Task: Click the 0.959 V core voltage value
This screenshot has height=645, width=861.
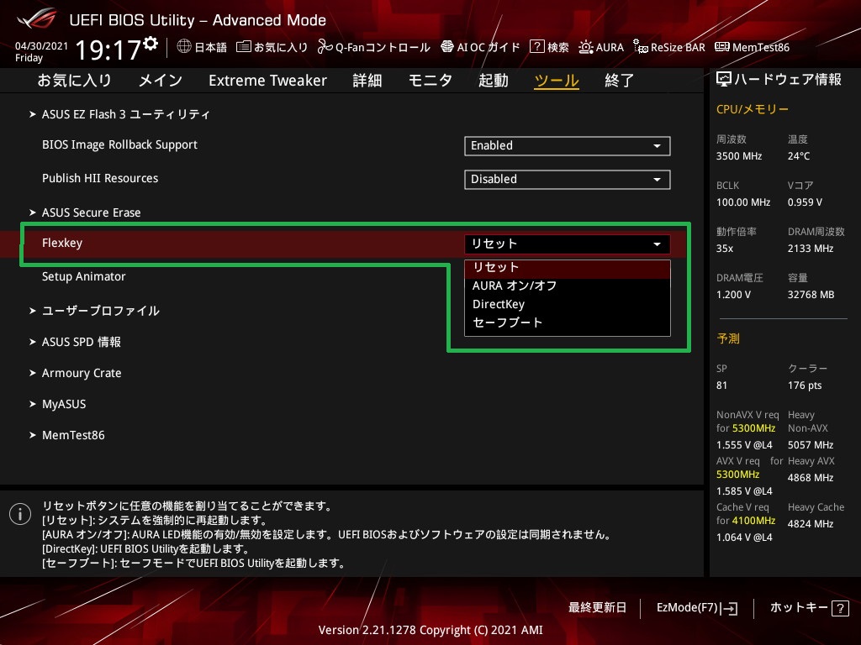Action: point(805,202)
